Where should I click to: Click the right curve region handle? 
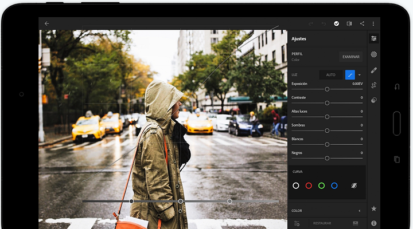(x=229, y=201)
